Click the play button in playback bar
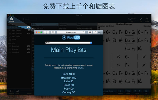 (140, 91)
